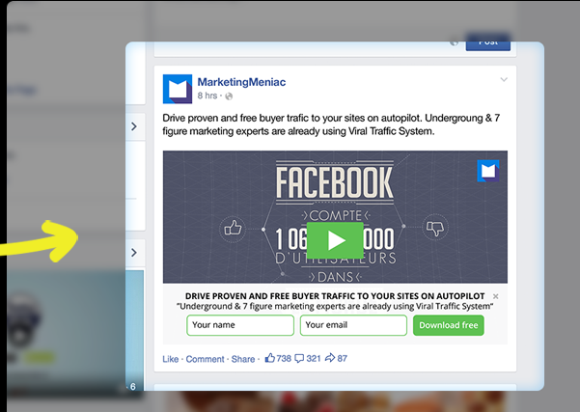
Task: Click the blue Post button
Action: [488, 43]
